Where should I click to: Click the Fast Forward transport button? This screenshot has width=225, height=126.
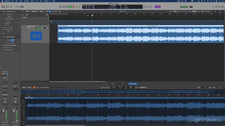click(x=64, y=7)
